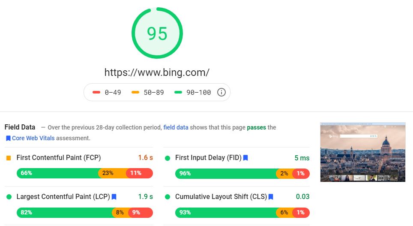Image resolution: width=413 pixels, height=226 pixels.
Task: Click the bookmark icon next to Largest Contentful Paint
Action: coord(114,197)
